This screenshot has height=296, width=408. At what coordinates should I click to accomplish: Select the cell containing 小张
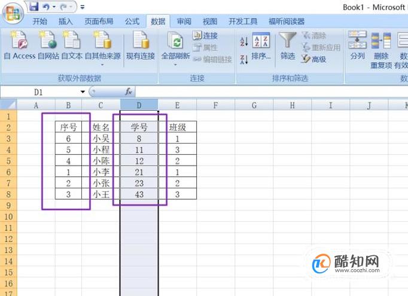(101, 183)
